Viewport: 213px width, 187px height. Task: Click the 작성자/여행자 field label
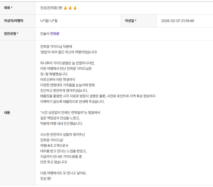tap(14, 21)
